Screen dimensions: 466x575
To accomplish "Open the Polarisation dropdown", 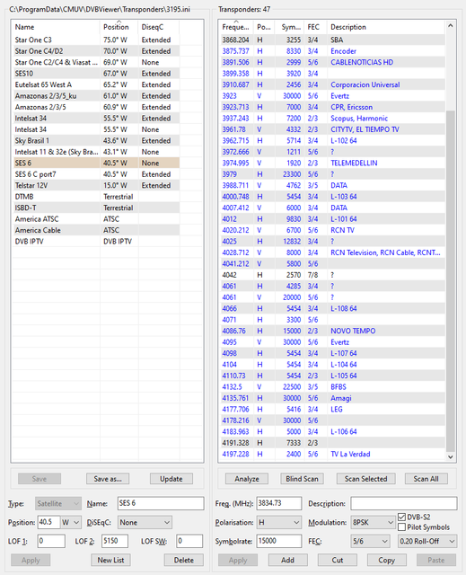I will (x=279, y=522).
